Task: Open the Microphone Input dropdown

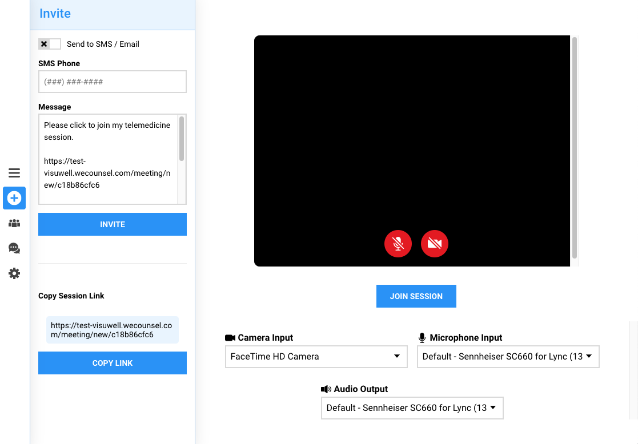Action: click(508, 357)
